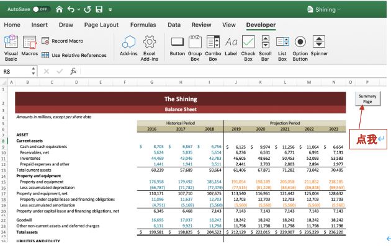The width and height of the screenshot is (391, 246).
Task: Open the Home ribbon tab
Action: [12, 25]
